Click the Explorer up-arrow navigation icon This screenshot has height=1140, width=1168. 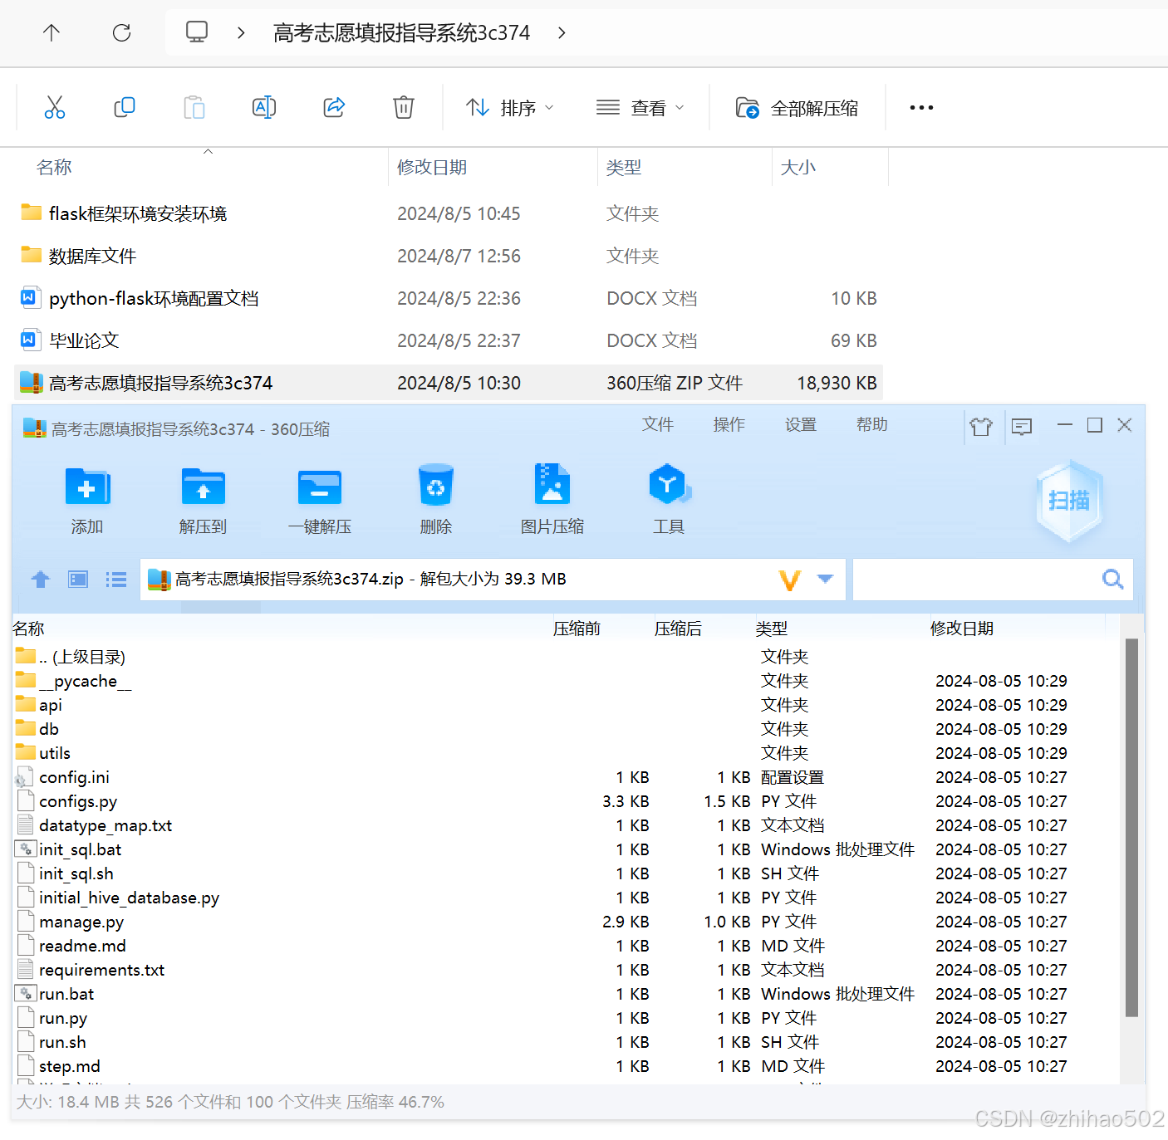pos(52,32)
